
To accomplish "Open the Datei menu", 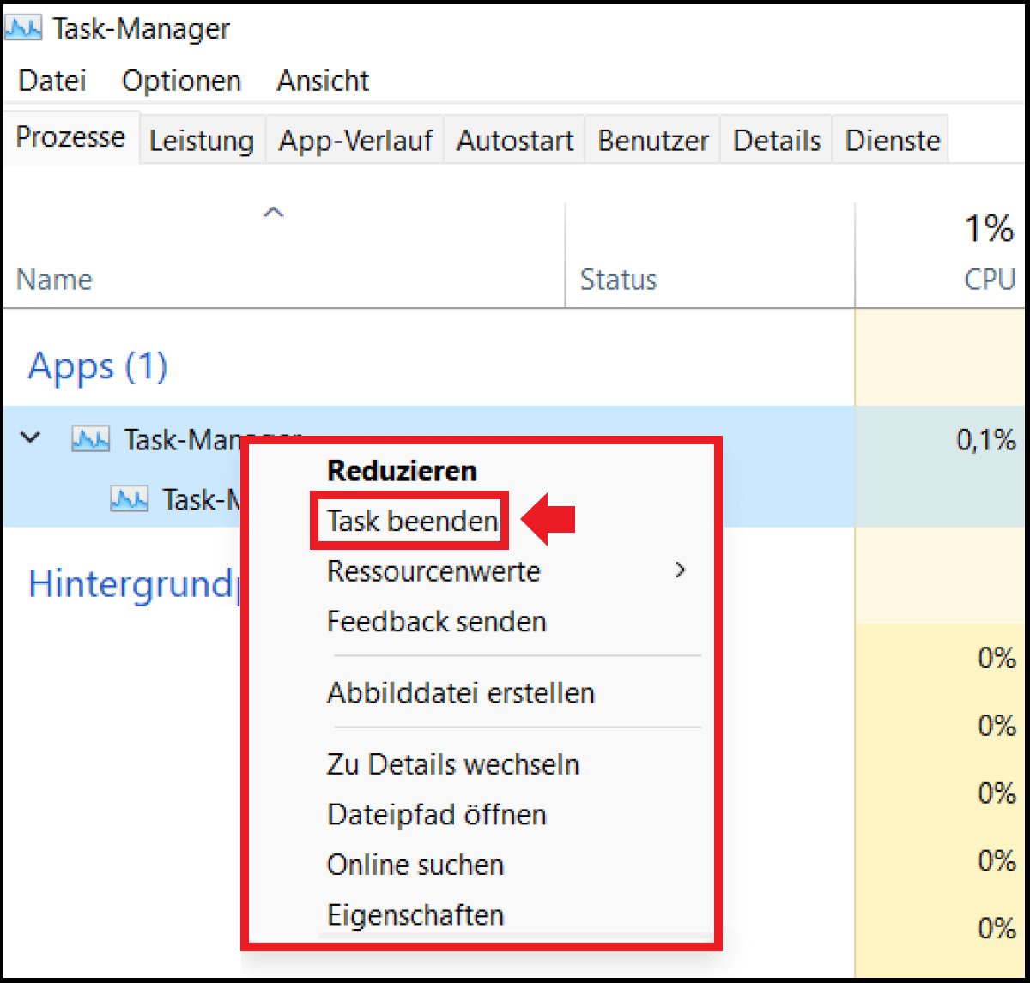I will (x=51, y=80).
